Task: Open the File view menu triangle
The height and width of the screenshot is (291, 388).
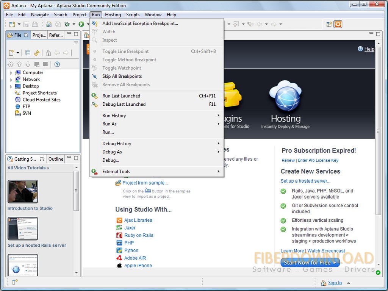Action: point(76,42)
